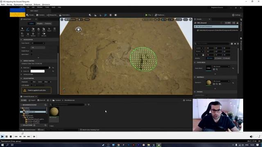Open the File menu in Unreal Editor
Image resolution: width=262 pixels, height=147 pixels.
tap(28, 7)
